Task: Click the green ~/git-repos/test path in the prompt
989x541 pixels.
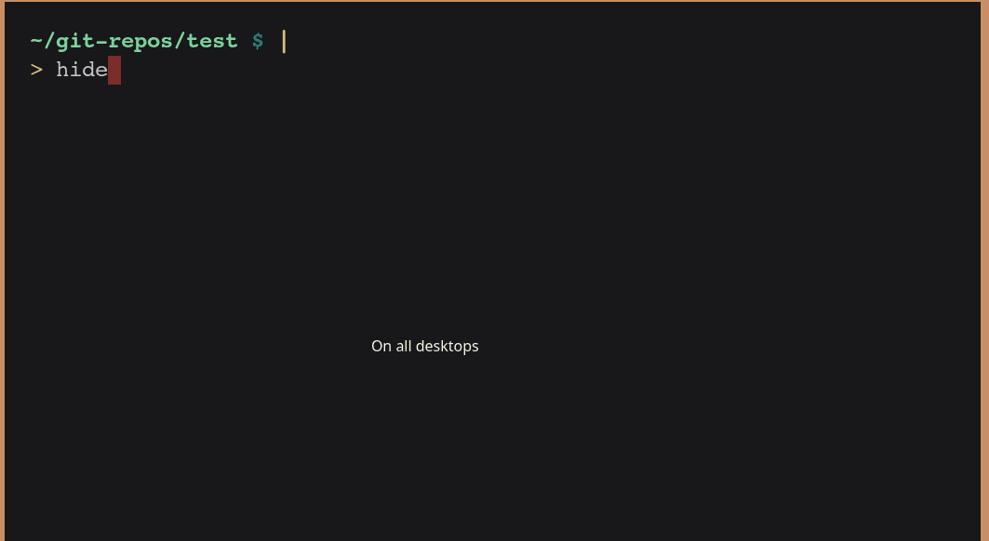Action: [x=134, y=41]
